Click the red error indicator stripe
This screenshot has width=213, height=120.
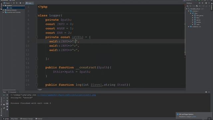(185, 5)
